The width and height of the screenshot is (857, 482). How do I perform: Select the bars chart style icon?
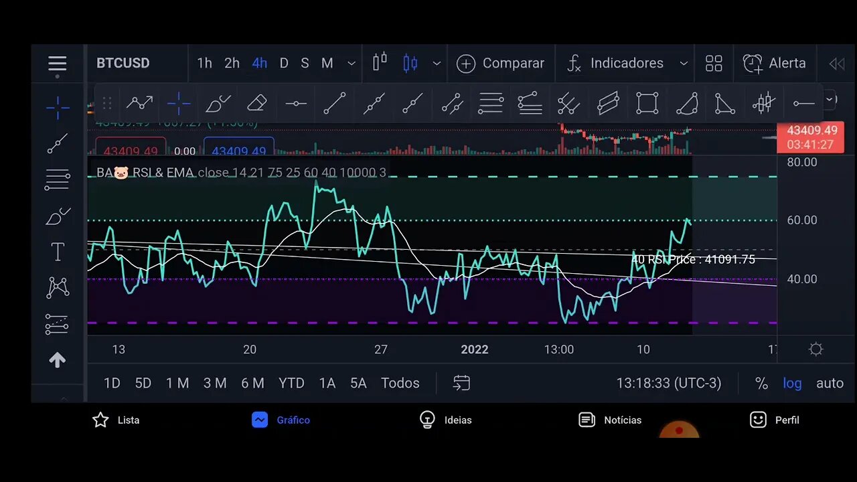tap(380, 63)
